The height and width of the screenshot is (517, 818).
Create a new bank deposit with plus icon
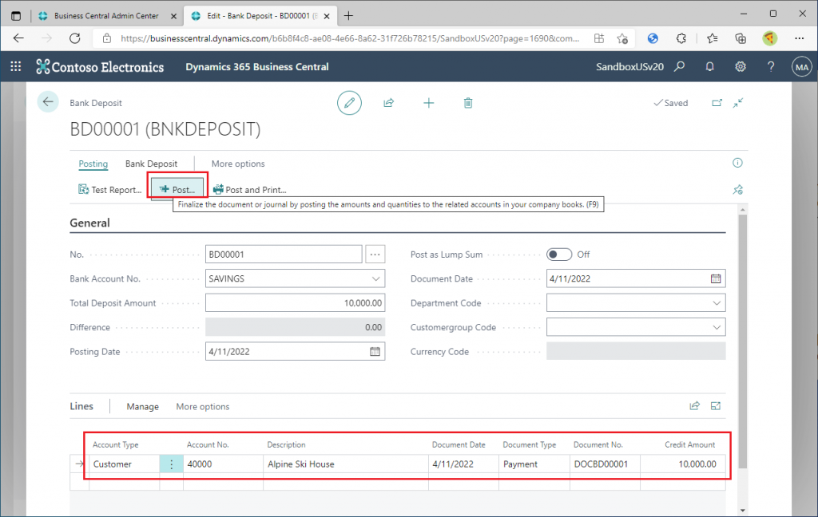pyautogui.click(x=428, y=103)
